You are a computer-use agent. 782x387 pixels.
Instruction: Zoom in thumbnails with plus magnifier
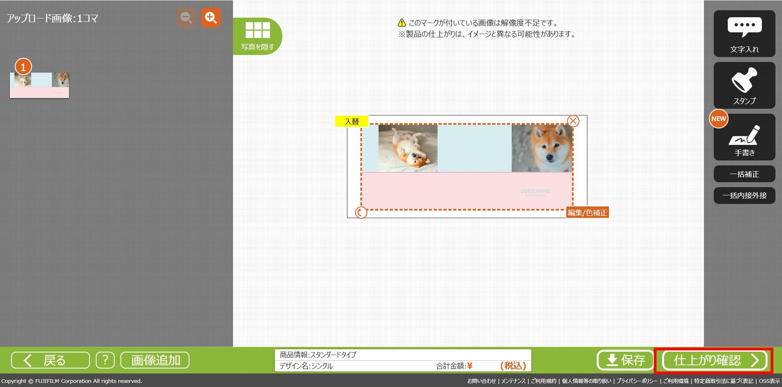point(211,18)
